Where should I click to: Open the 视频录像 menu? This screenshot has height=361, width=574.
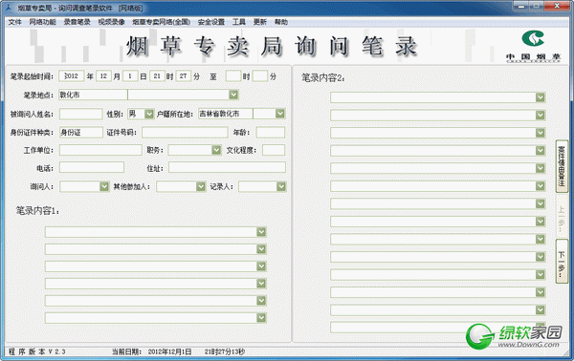click(x=111, y=22)
